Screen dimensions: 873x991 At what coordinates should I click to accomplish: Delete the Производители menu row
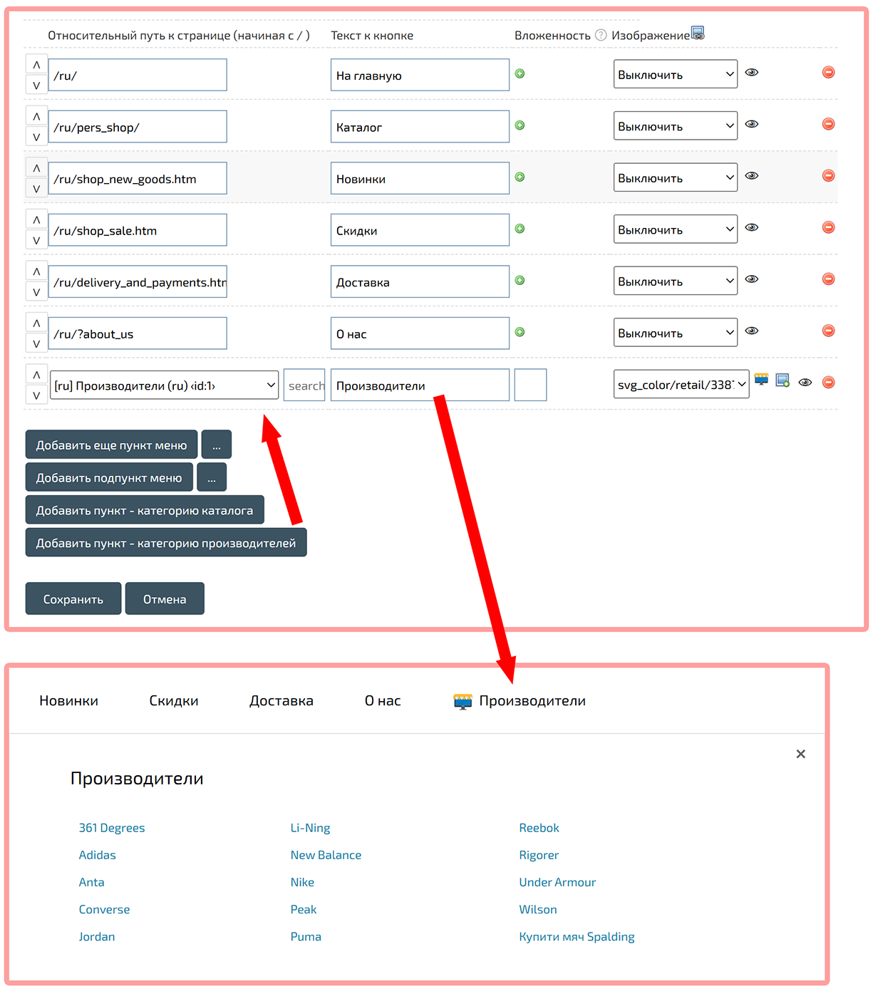(x=828, y=383)
